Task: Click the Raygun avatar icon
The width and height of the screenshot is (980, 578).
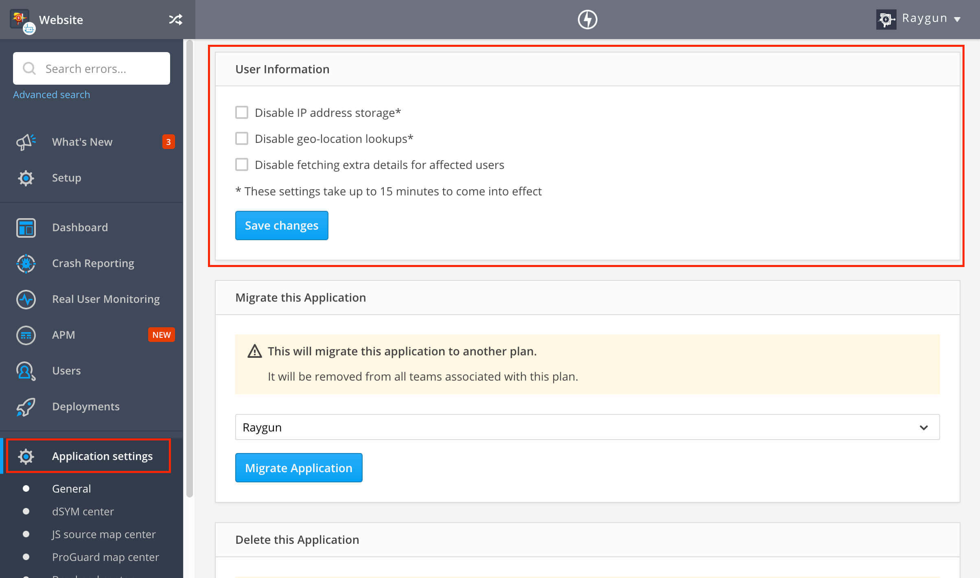Action: tap(886, 19)
